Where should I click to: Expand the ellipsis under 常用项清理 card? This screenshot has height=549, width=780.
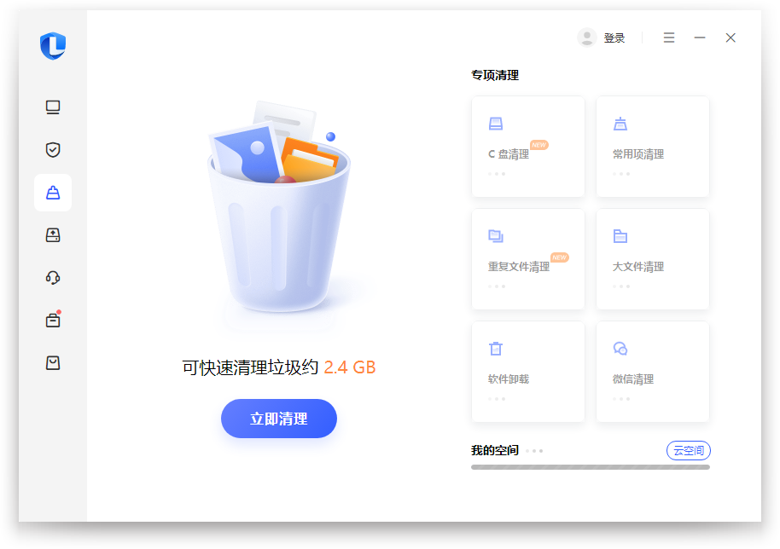[621, 173]
